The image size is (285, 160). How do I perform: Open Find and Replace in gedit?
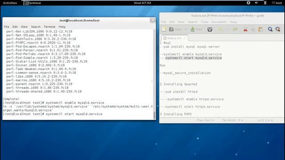(x=278, y=29)
